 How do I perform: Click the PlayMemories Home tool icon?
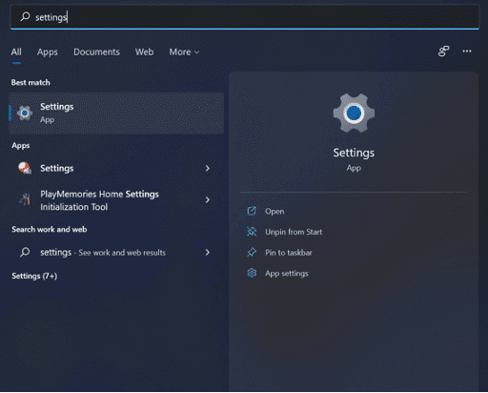(25, 199)
